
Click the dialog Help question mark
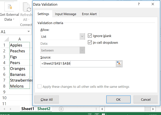pyautogui.click(x=139, y=4)
